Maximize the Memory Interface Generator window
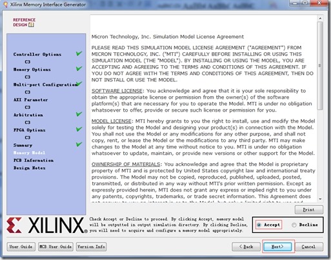Viewport: 331px width, 260px height. tap(305, 3)
